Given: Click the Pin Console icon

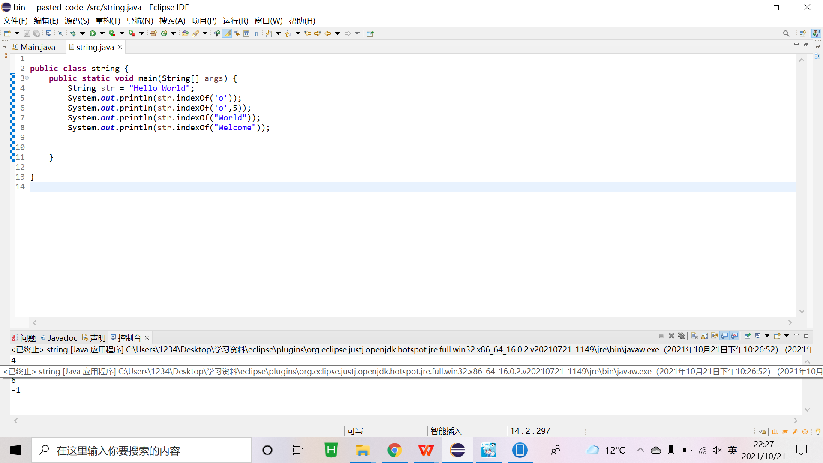Looking at the screenshot, I should [x=747, y=336].
